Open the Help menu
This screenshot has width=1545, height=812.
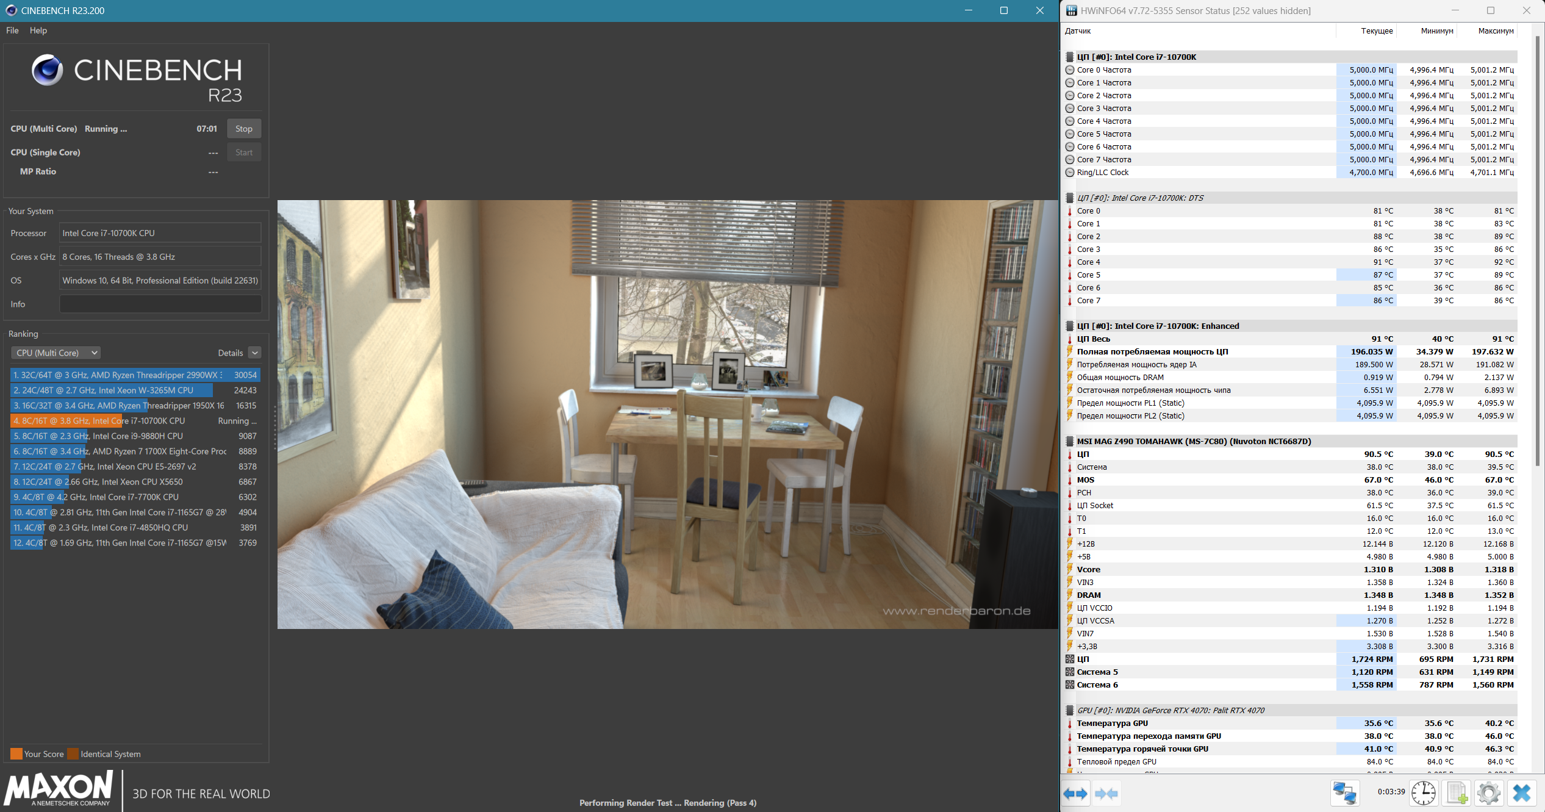(x=38, y=31)
